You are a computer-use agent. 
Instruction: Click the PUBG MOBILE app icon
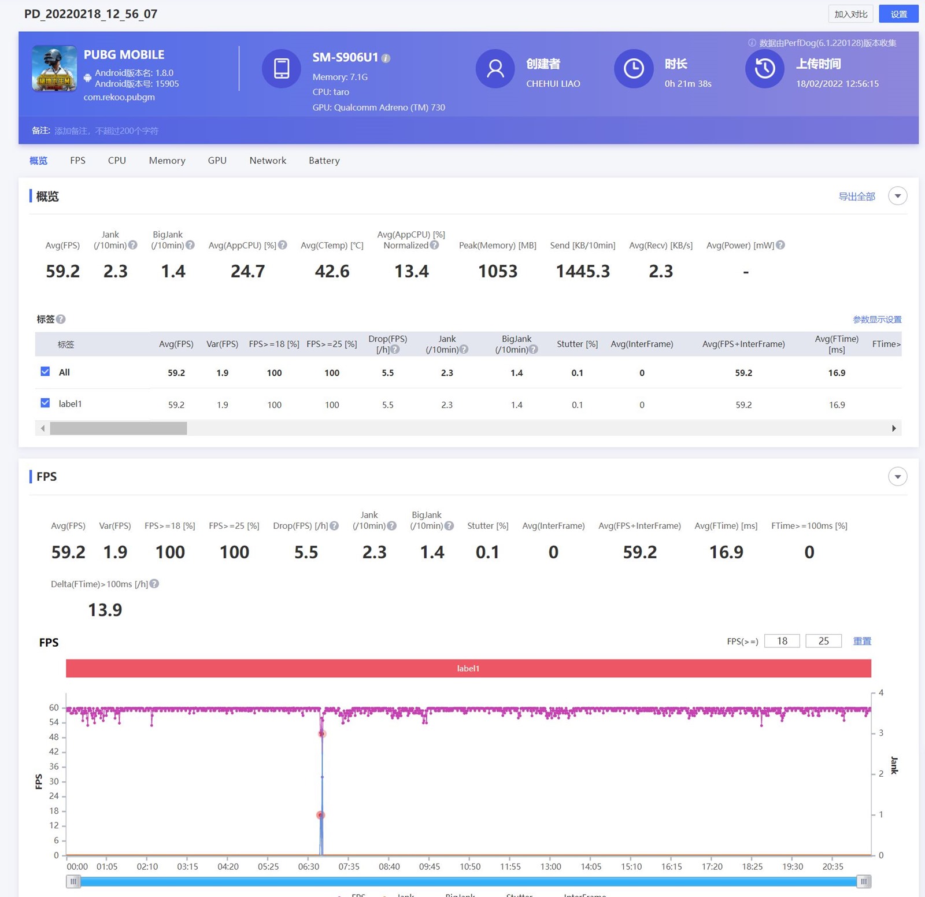coord(54,69)
